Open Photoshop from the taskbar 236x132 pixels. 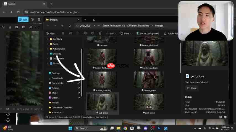pos(159,128)
